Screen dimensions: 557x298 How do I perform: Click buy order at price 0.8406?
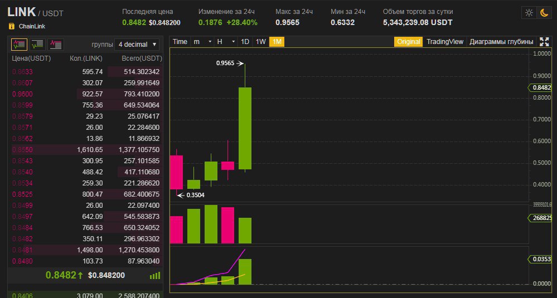coord(85,295)
